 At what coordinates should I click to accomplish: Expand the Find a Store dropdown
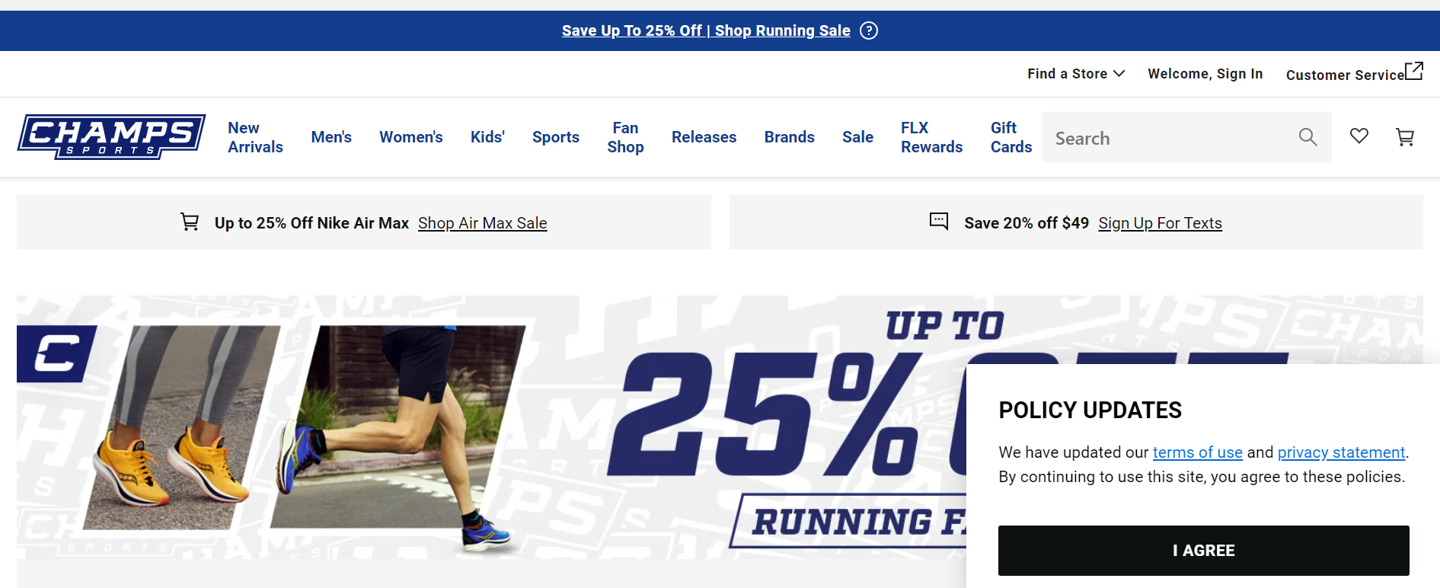point(1075,74)
